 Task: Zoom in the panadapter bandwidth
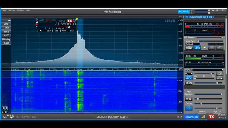(6, 112)
